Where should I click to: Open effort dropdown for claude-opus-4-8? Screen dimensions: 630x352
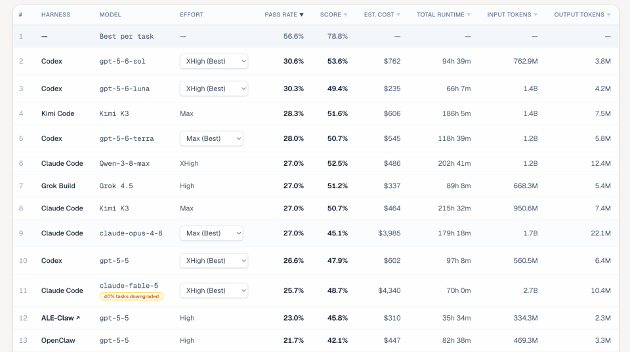[x=211, y=233]
